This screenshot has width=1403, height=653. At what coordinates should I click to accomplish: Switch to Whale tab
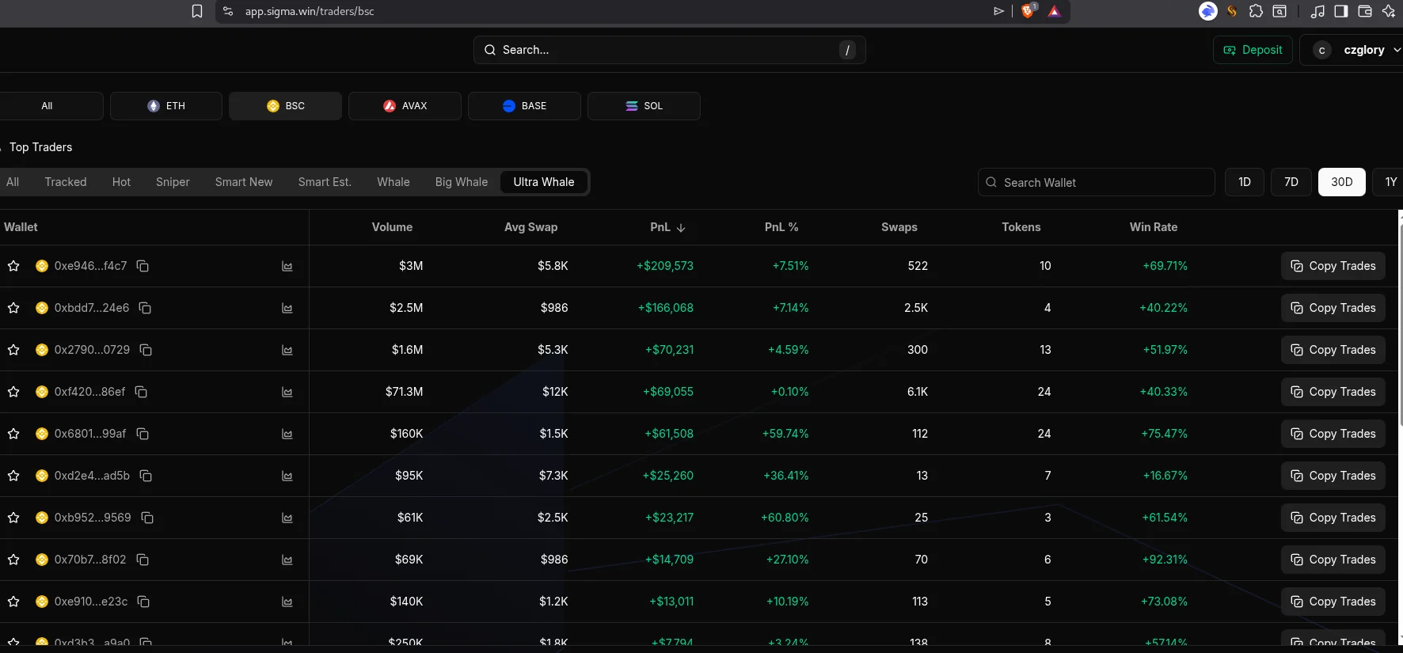(394, 182)
